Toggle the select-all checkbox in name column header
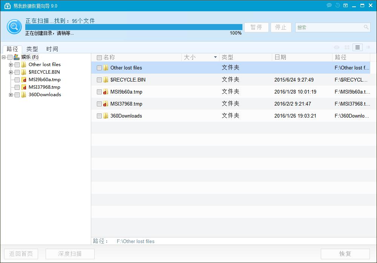Image resolution: width=377 pixels, height=263 pixels. [x=100, y=57]
